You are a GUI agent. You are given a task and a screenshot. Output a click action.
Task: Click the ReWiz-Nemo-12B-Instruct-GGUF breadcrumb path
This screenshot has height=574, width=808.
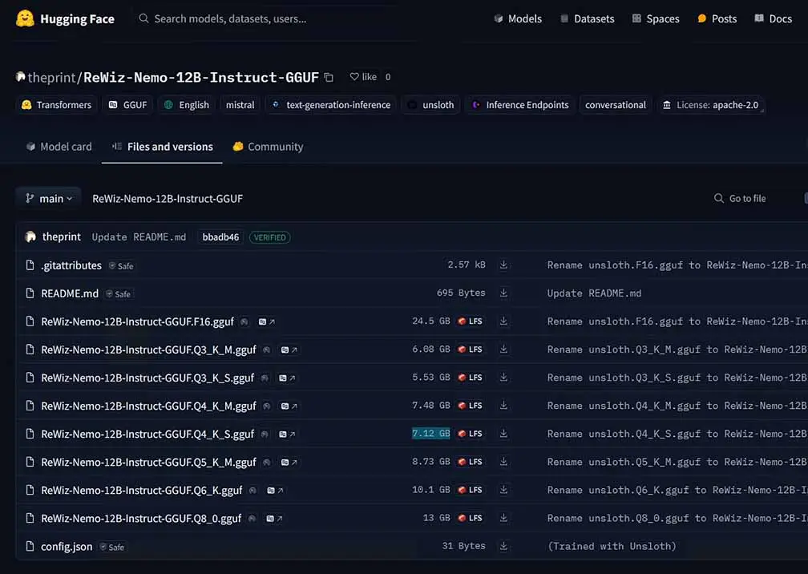(168, 198)
